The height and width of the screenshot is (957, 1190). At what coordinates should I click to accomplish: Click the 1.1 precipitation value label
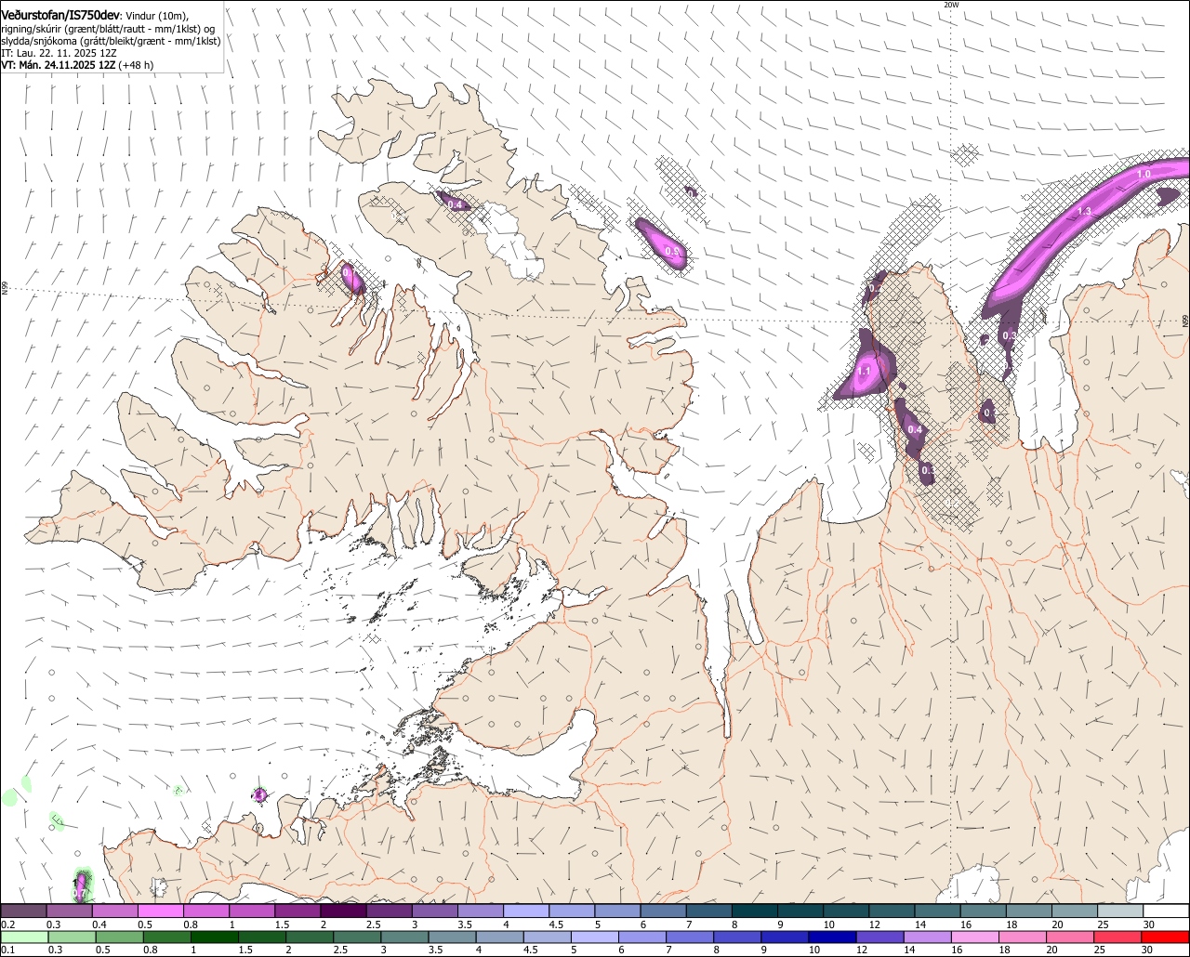pos(864,372)
